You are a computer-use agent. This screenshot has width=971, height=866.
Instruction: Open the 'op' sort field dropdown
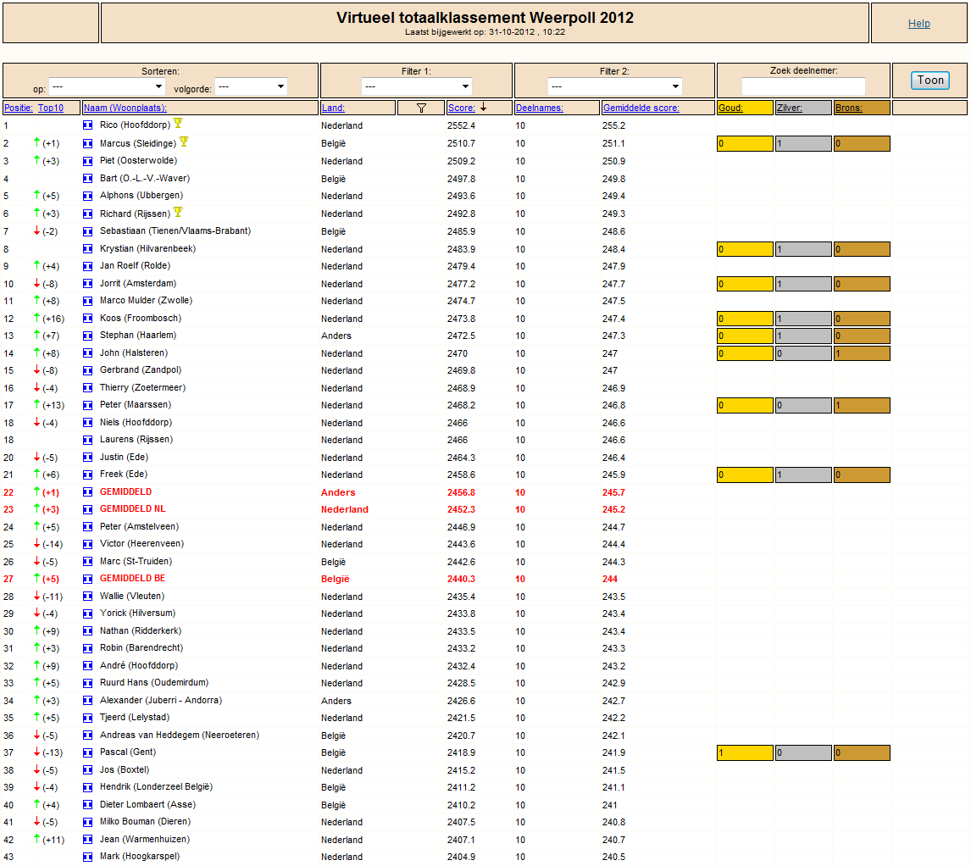(x=107, y=86)
